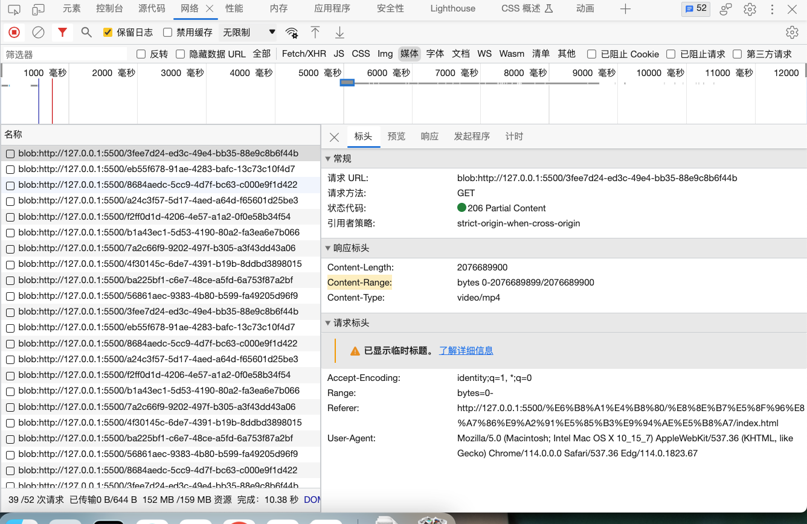Screen dimensions: 807x524
Task: Open search with the magnifying glass icon
Action: tap(86, 32)
